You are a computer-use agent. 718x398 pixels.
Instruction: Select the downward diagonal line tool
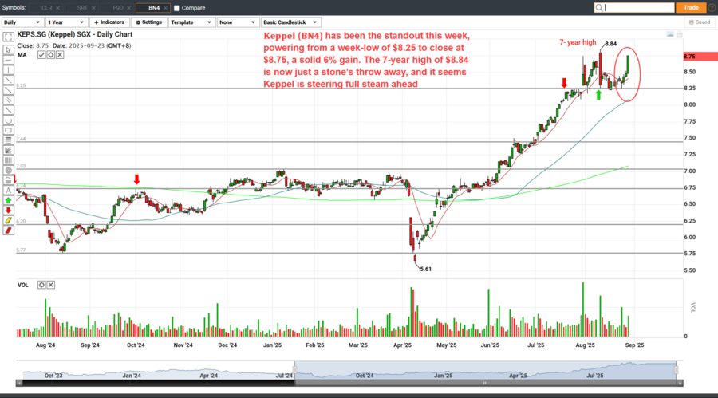(8, 90)
